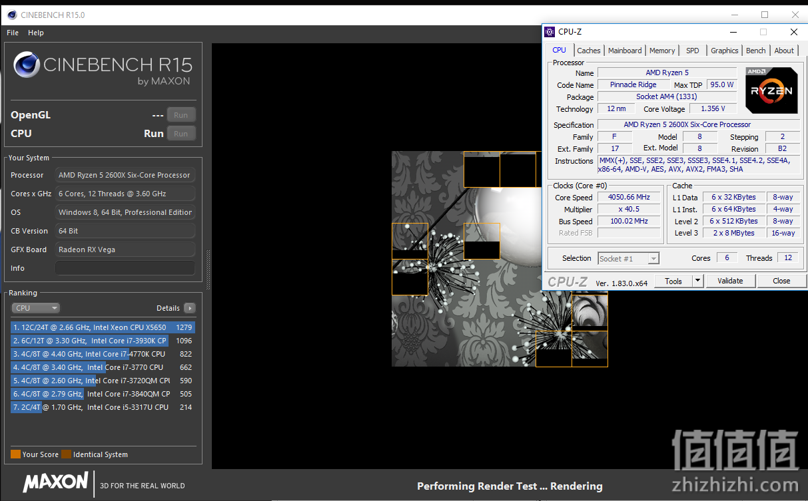808x501 pixels.
Task: Click the CPU-Z Close button
Action: click(781, 281)
